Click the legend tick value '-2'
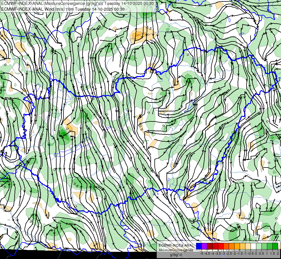The image size is (281, 259). pos(235,254)
